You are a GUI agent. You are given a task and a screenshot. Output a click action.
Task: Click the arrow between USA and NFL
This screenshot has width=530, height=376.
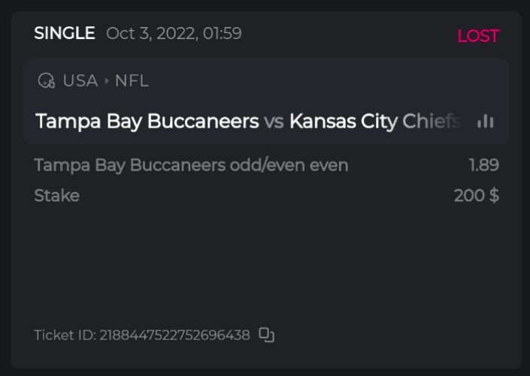click(107, 81)
